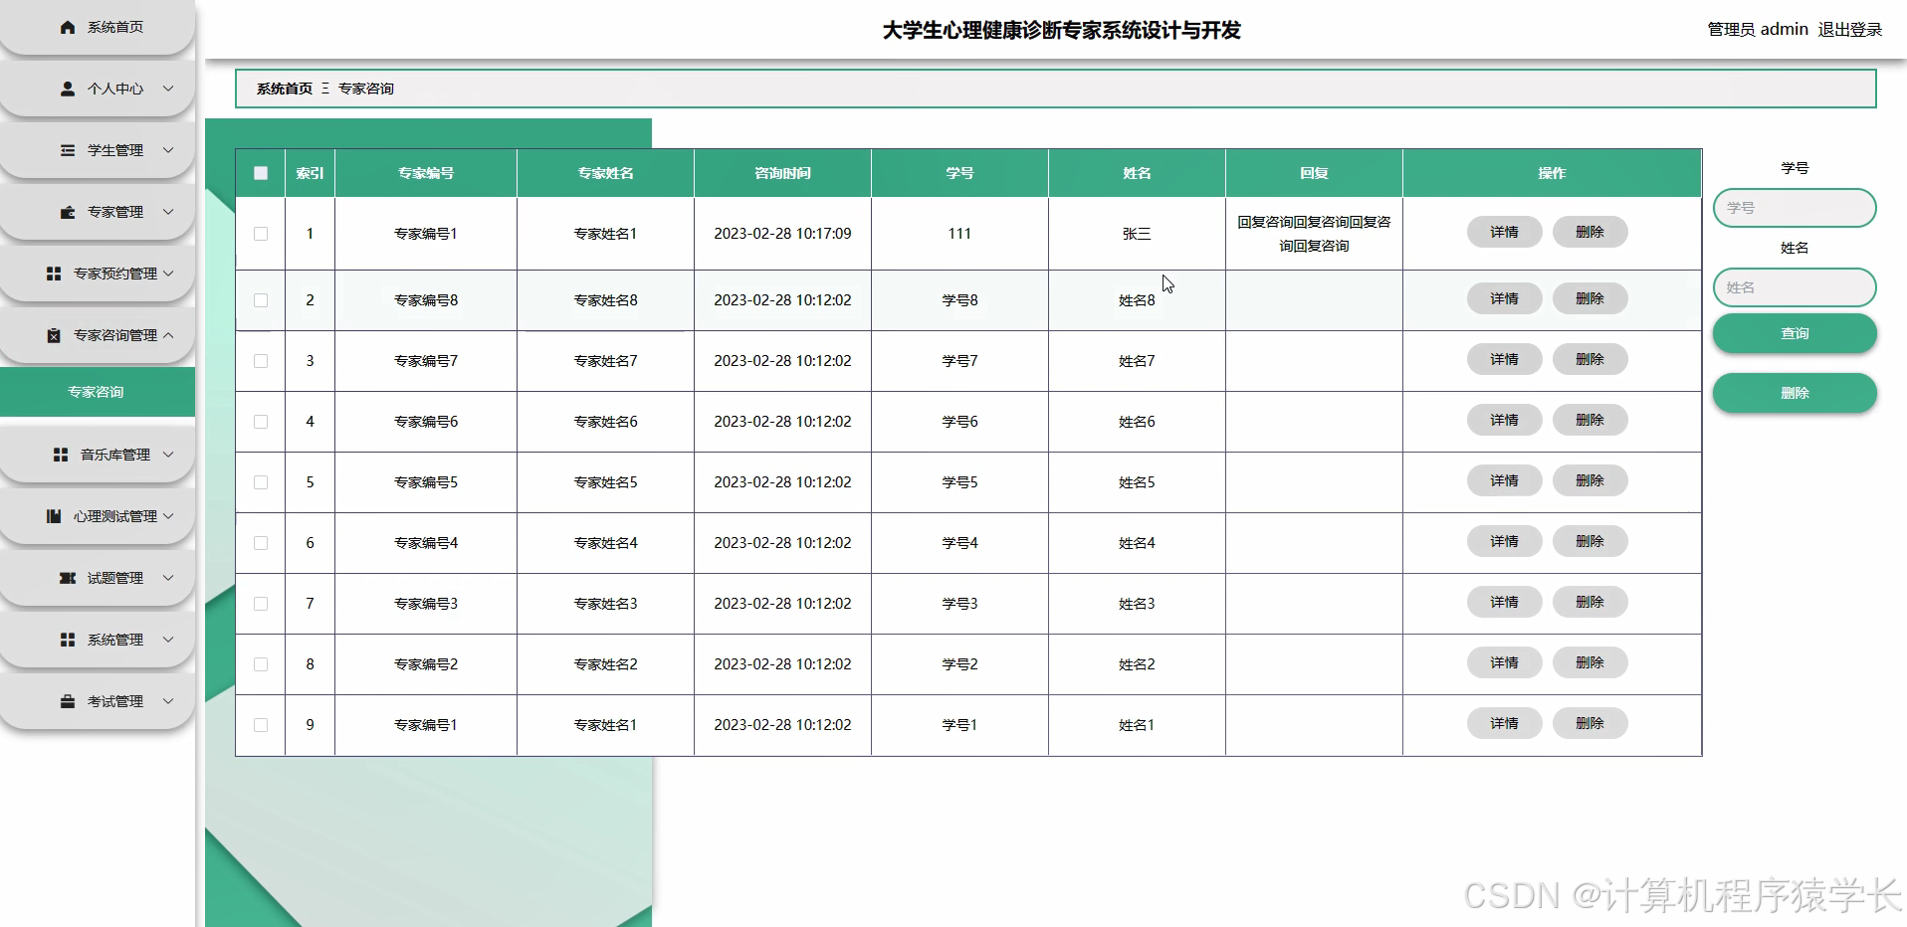
Task: Open 详情 for row 张三
Action: pos(1504,232)
